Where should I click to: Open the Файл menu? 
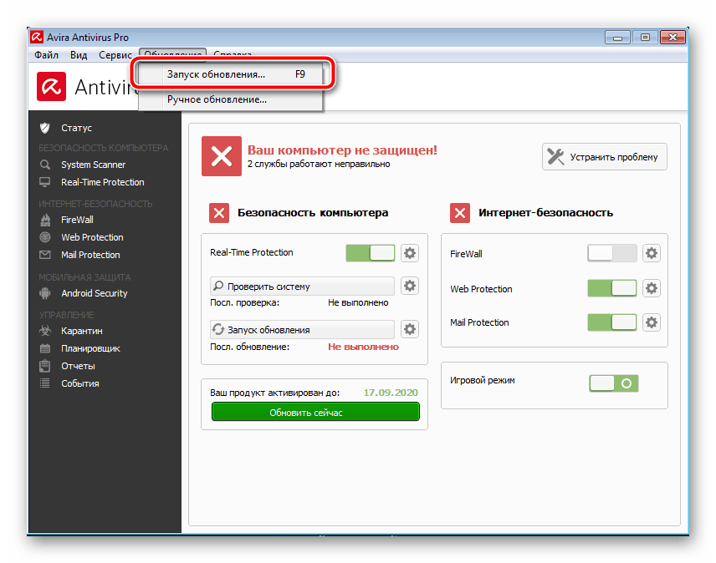point(47,54)
